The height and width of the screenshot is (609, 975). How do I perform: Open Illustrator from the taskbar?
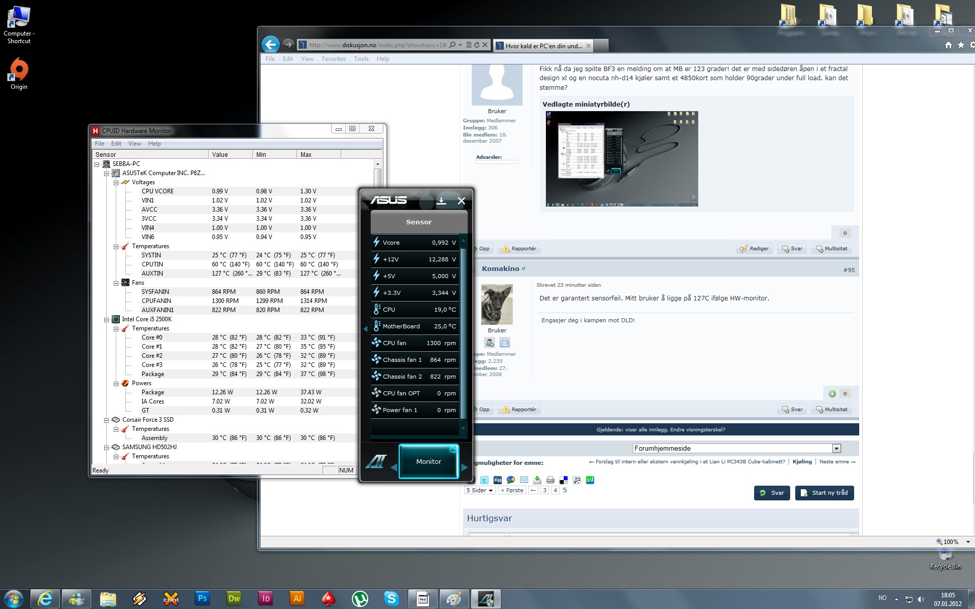[x=297, y=598]
